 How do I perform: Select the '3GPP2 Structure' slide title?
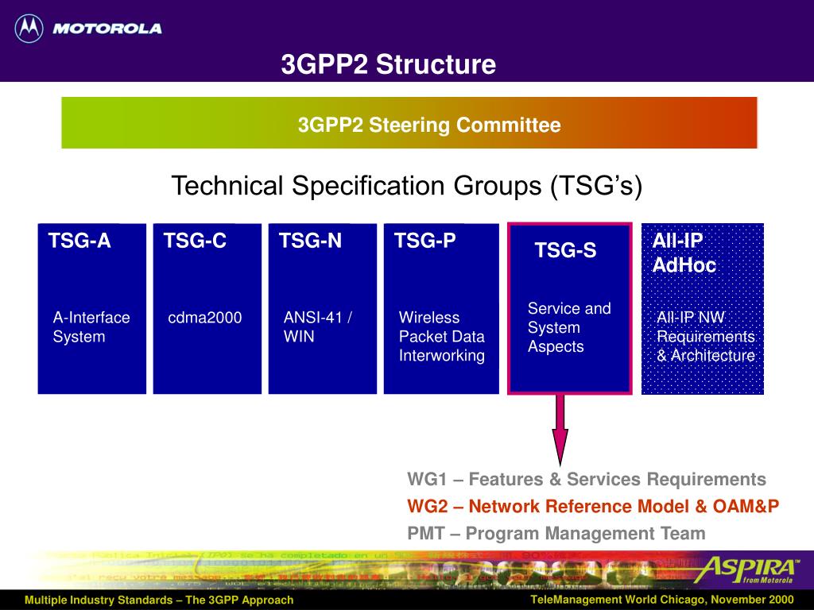pos(388,64)
